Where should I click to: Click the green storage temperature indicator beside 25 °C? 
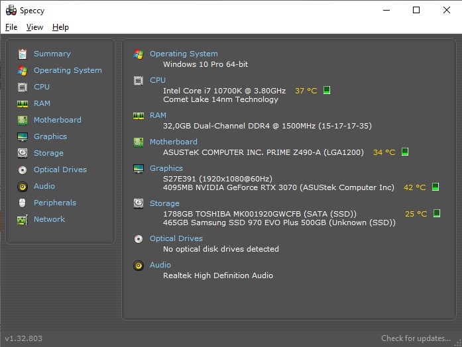pyautogui.click(x=437, y=213)
